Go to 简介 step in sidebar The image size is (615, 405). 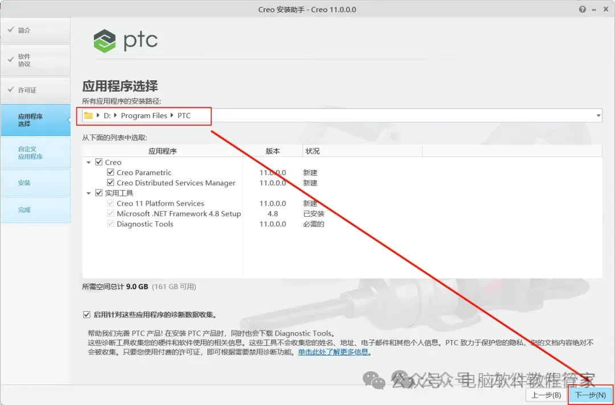pyautogui.click(x=36, y=30)
